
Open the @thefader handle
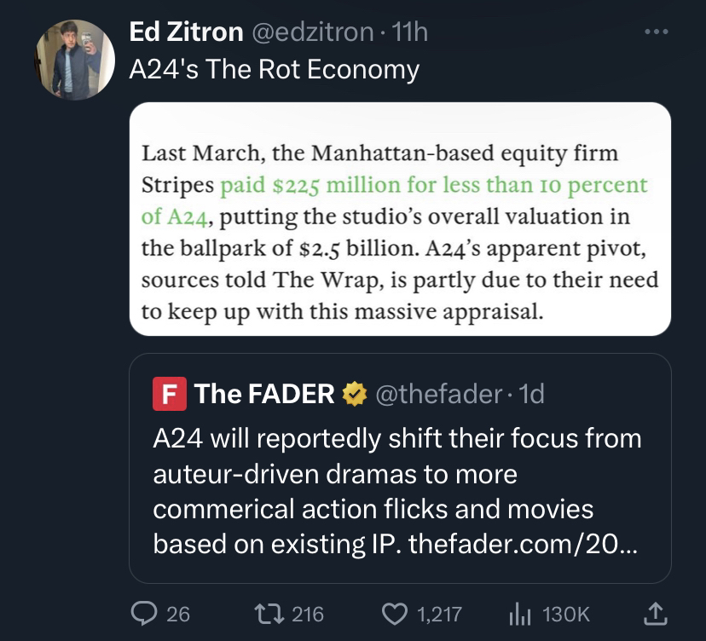(438, 394)
